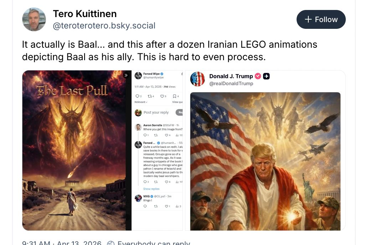Click the reply bubble icon on Forced Wipe's post
Viewport: 370px width, 245px height.
[x=137, y=96]
